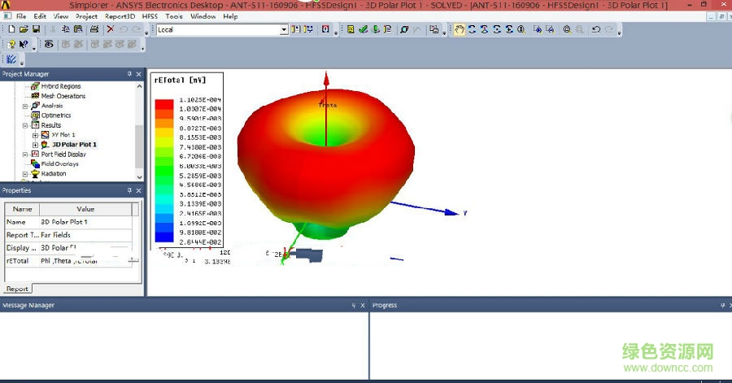Pin the Project Manager panel
Image resolution: width=732 pixels, height=383 pixels.
point(129,74)
